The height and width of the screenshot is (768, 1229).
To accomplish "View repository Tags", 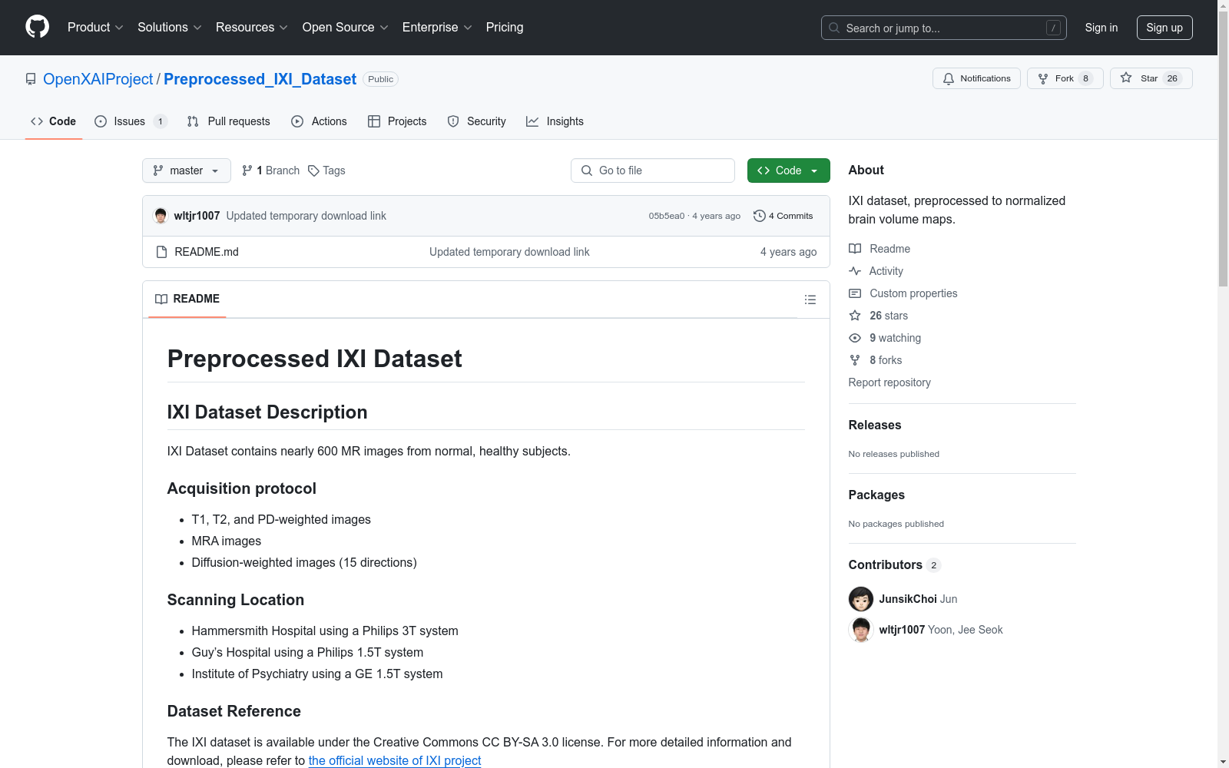I will [326, 170].
